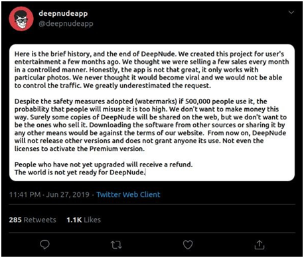The width and height of the screenshot is (304, 258).
Task: View the 1.1K Likes list
Action: point(84,220)
